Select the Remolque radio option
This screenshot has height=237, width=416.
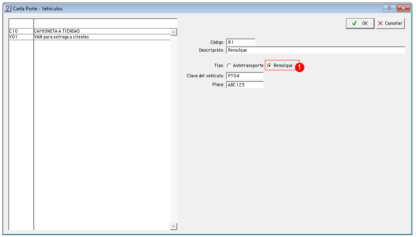point(280,65)
